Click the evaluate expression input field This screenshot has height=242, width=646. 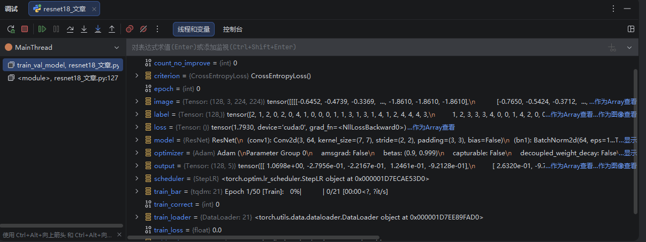367,47
